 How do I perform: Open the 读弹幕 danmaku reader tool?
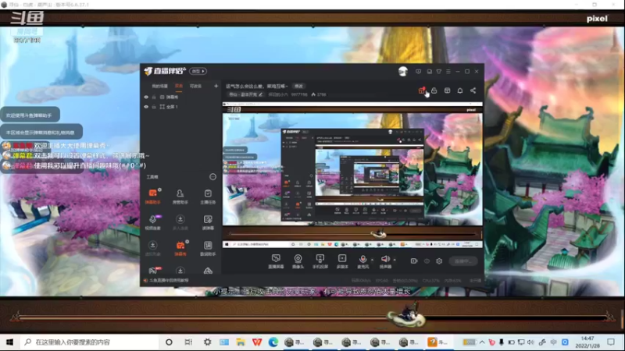[208, 222]
